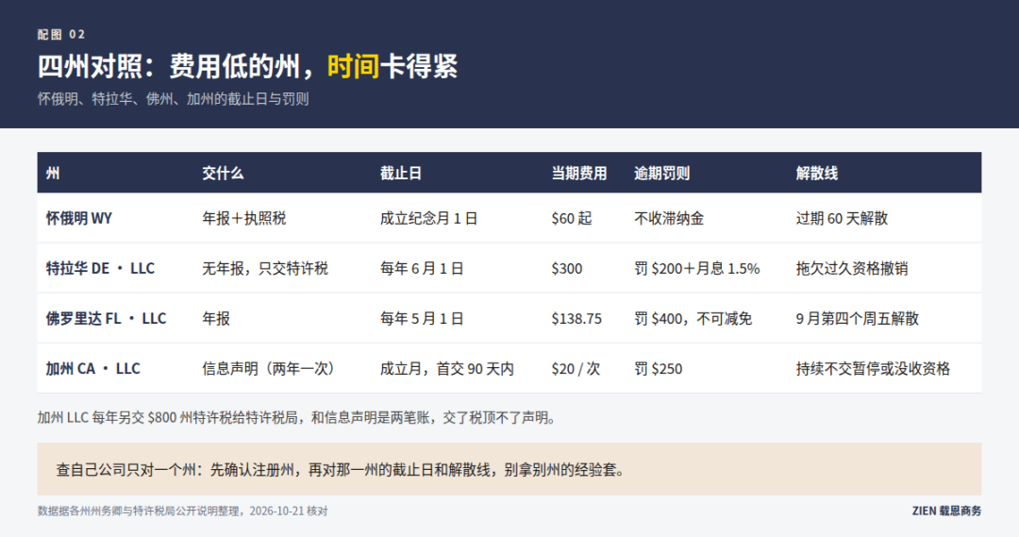Select the 年报 cell in the Florida row
Screen dimensions: 1019x537
216,319
